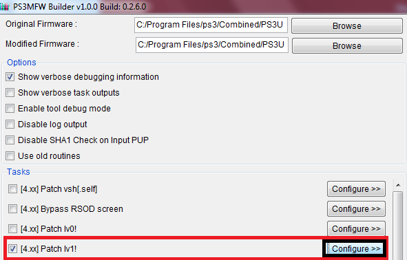This screenshot has width=407, height=260.
Task: Browse for the Modified Firmware location
Action: click(347, 45)
